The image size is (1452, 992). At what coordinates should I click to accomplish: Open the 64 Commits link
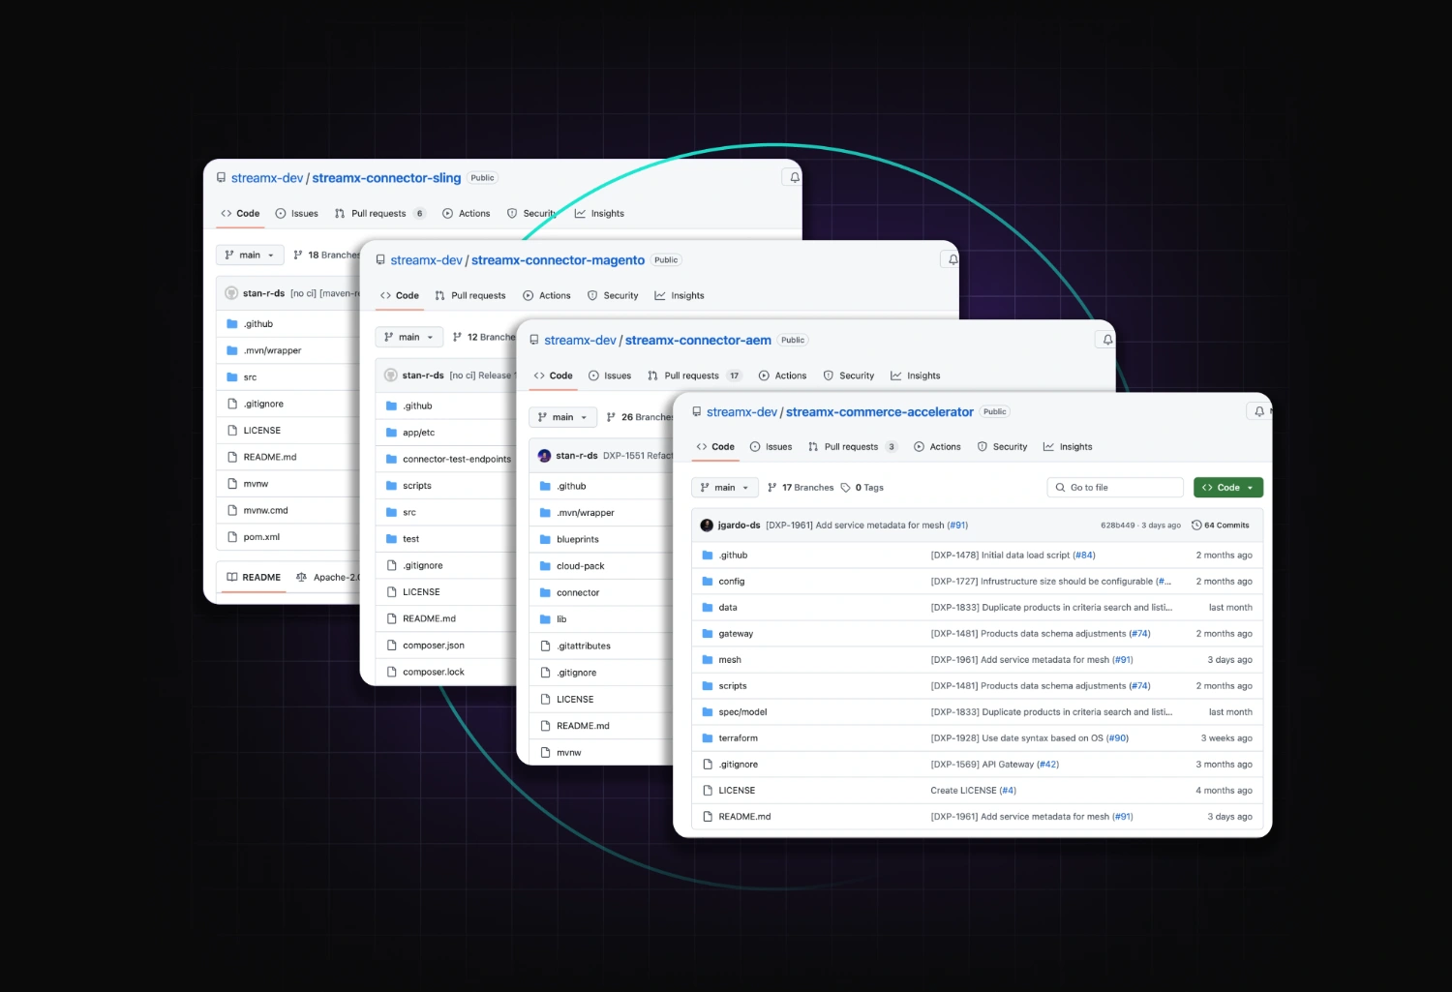coord(1221,525)
